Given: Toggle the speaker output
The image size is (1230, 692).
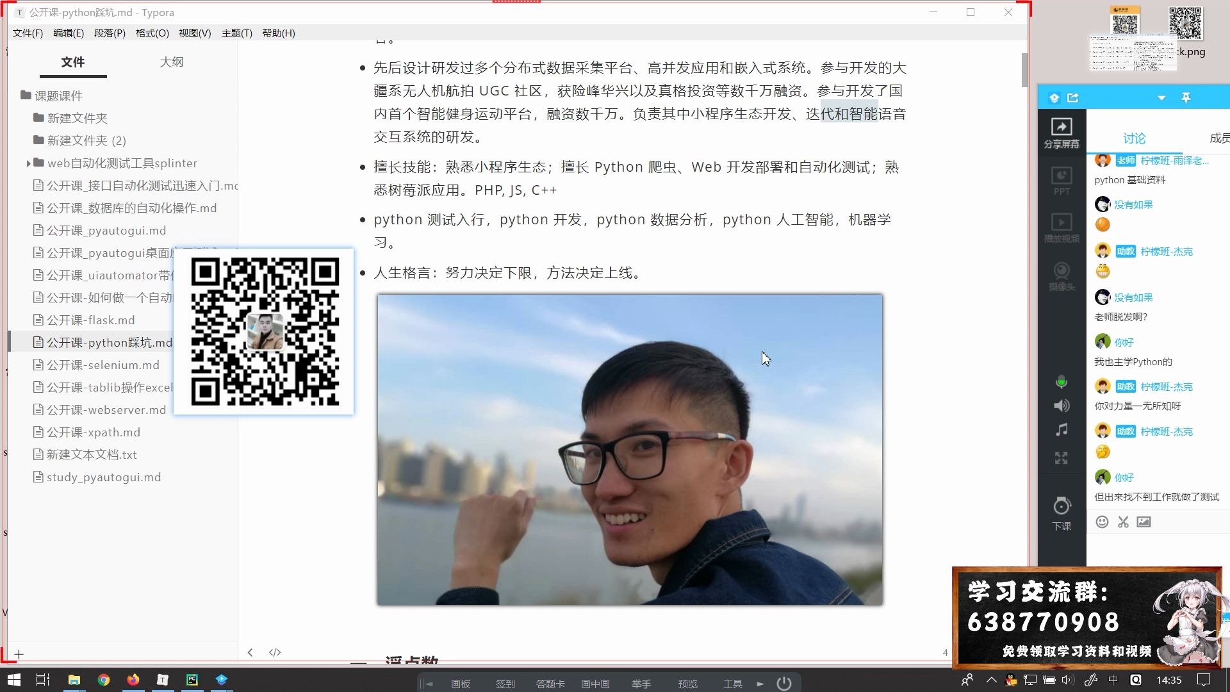Looking at the screenshot, I should coord(1062,406).
